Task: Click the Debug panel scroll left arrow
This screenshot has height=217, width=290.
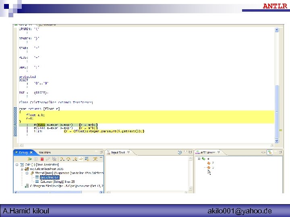Action: [x=16, y=192]
